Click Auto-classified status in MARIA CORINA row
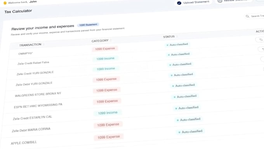This screenshot has height=149, width=264. pos(189,120)
